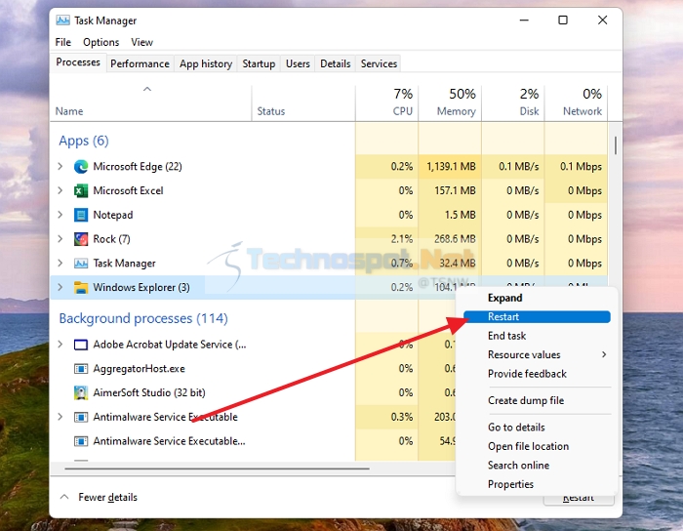Click the horizontal scrollbar at list bottom
The image size is (683, 531).
[x=217, y=469]
